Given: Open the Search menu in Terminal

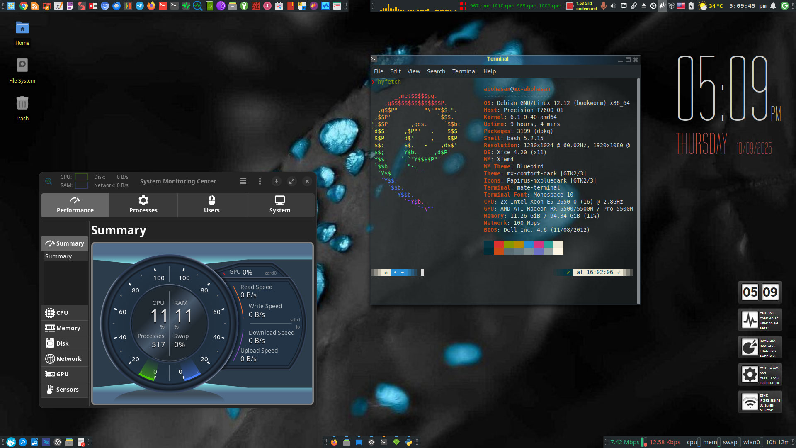Looking at the screenshot, I should tap(436, 71).
